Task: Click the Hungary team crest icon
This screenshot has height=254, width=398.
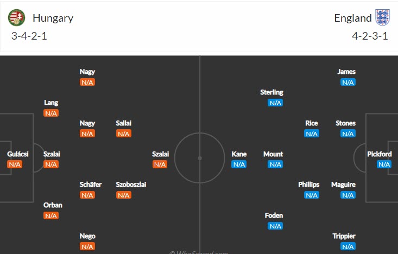Action: 17,18
